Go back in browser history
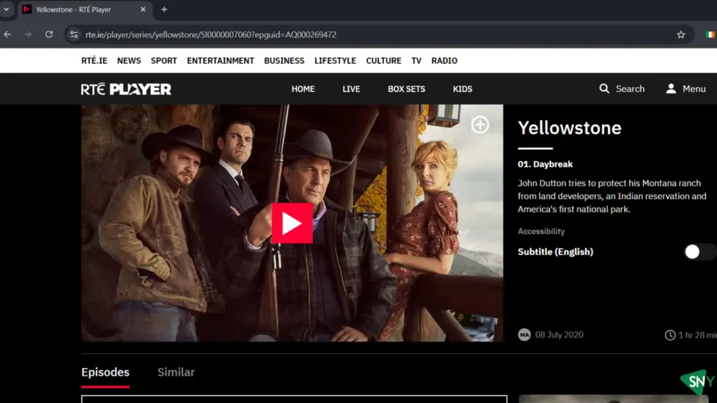Image resolution: width=717 pixels, height=403 pixels. coord(7,35)
